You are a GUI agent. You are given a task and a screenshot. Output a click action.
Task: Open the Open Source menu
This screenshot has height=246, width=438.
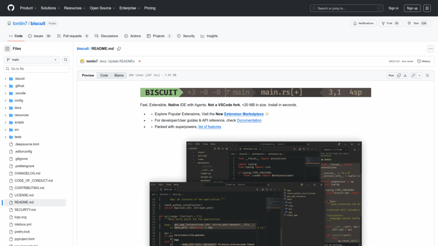coord(102,8)
